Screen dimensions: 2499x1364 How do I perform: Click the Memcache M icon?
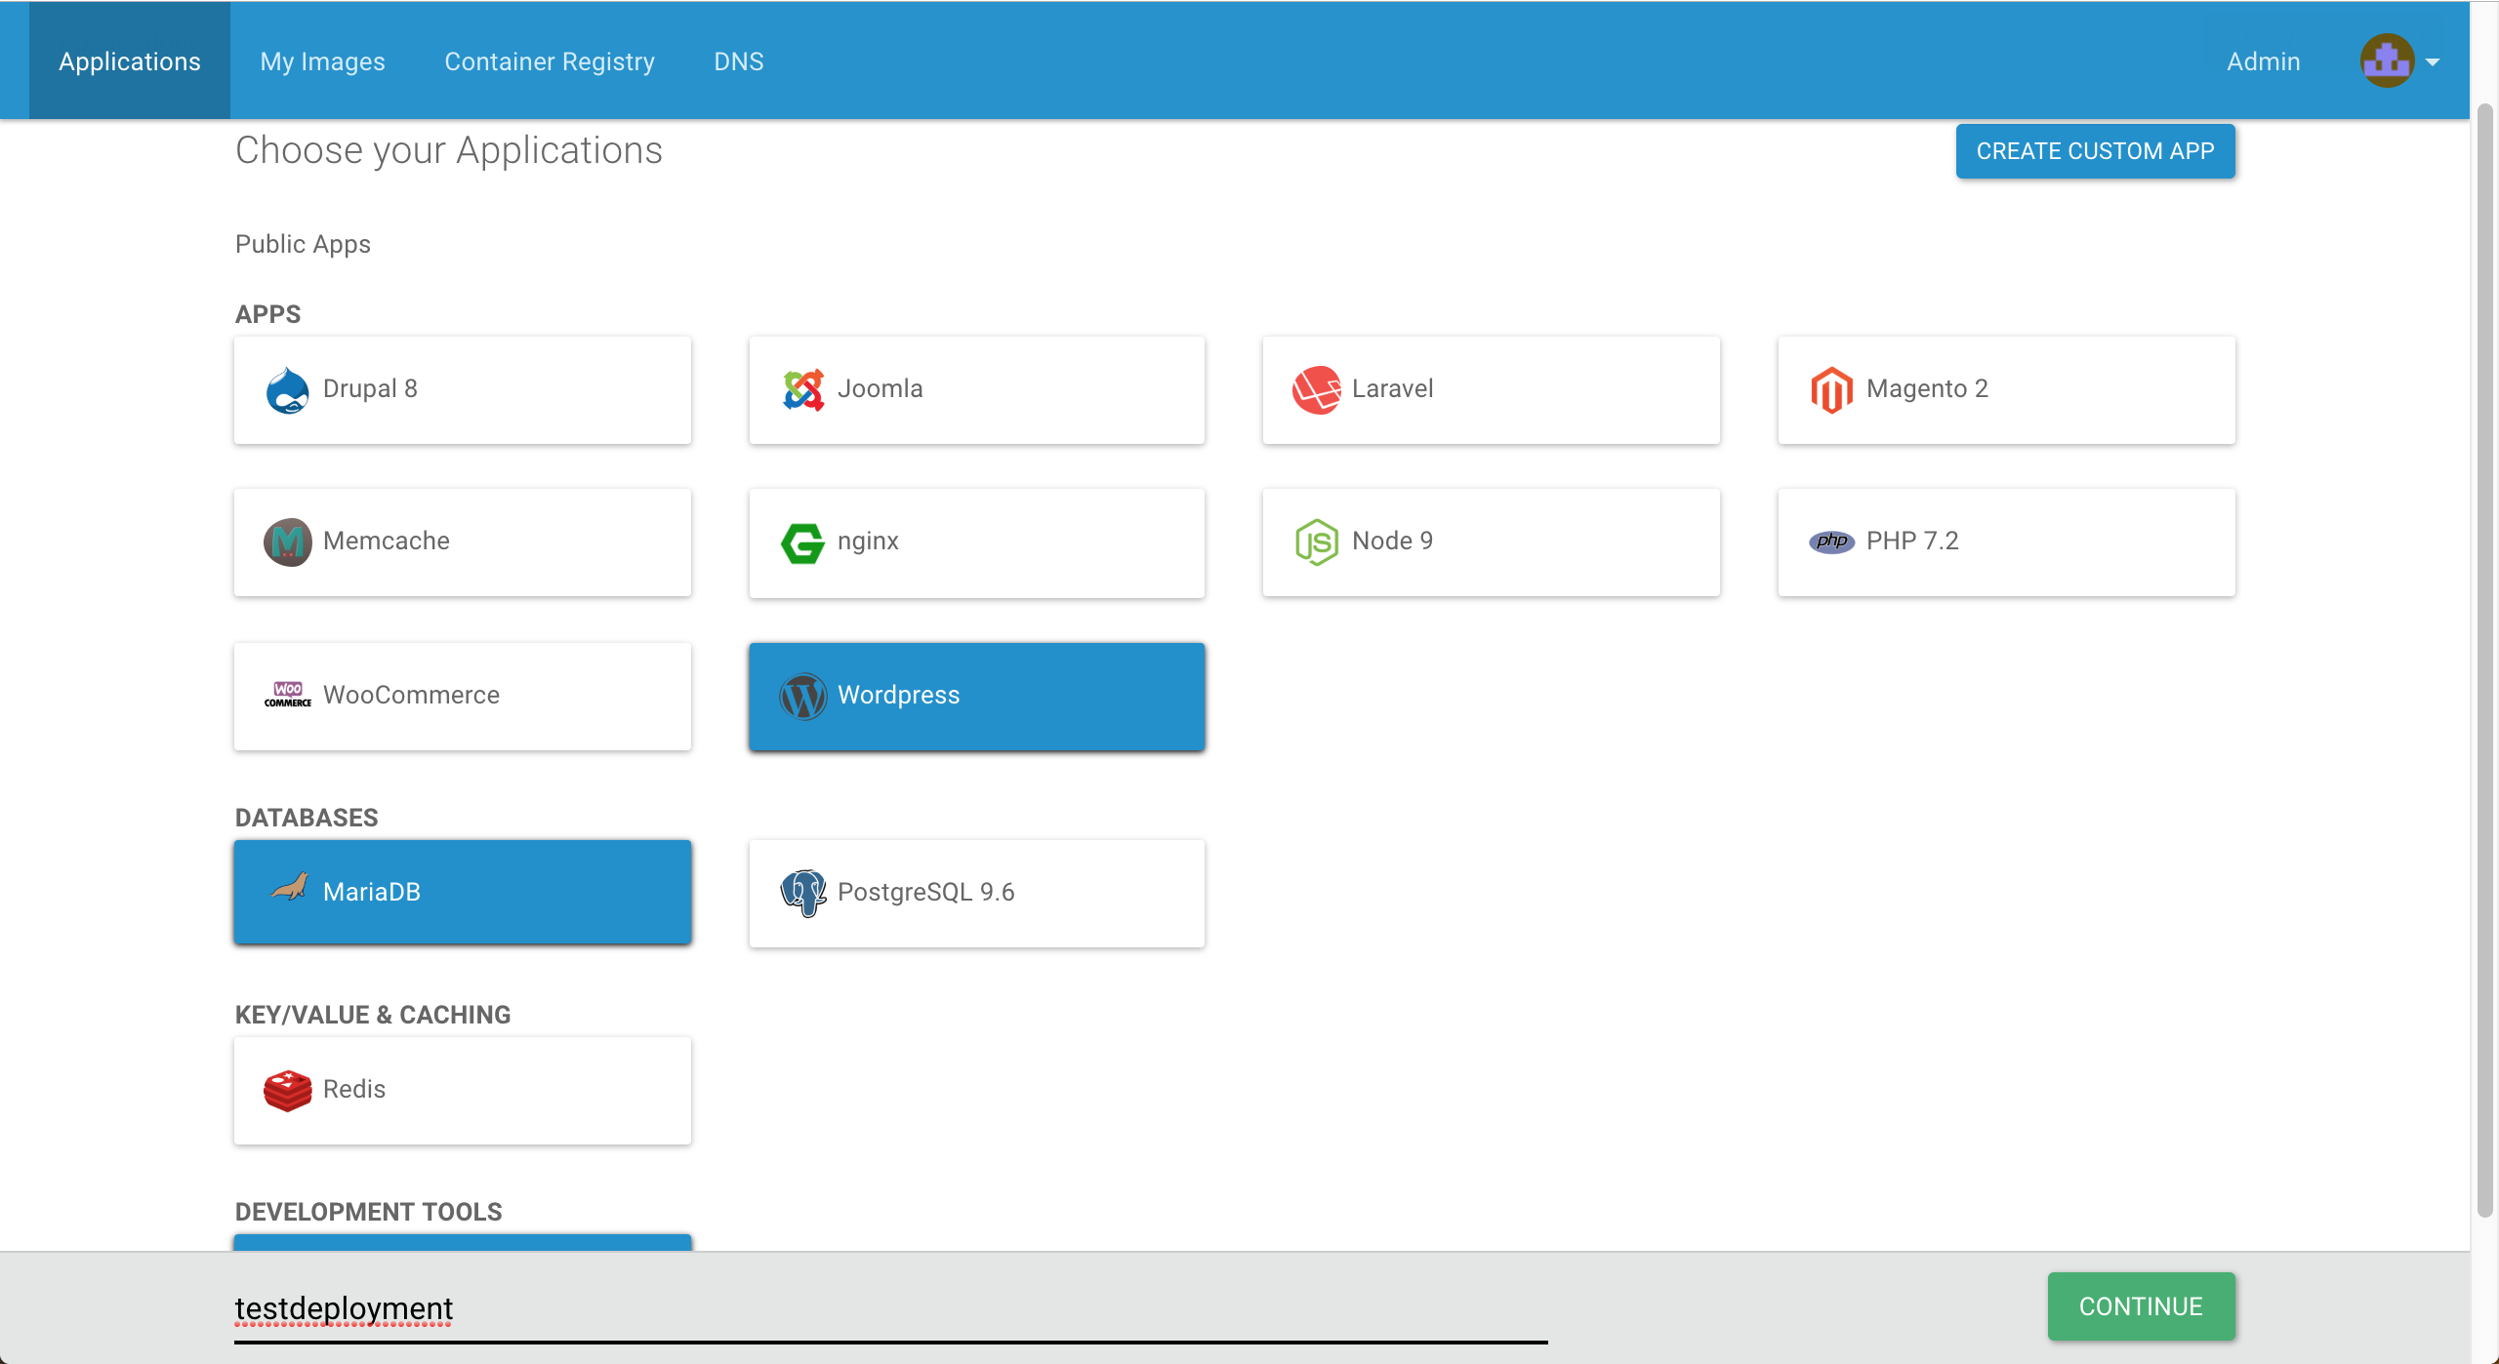[x=287, y=542]
